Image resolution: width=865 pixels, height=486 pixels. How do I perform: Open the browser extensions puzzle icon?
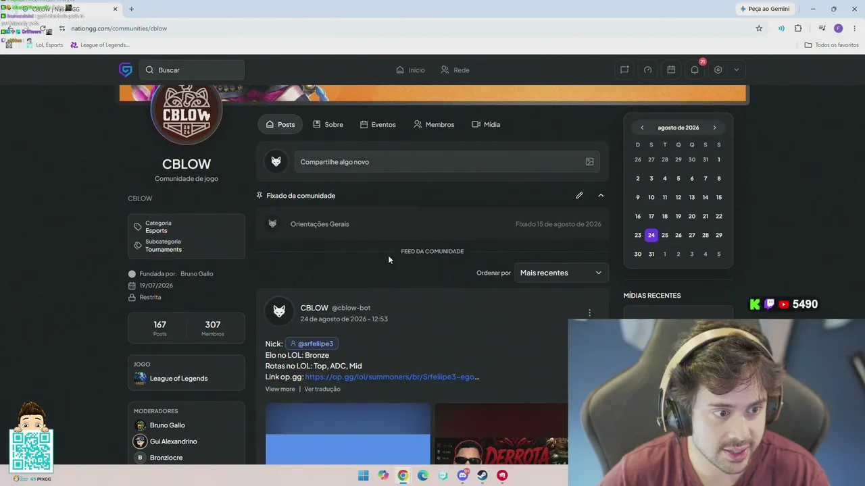click(x=798, y=28)
